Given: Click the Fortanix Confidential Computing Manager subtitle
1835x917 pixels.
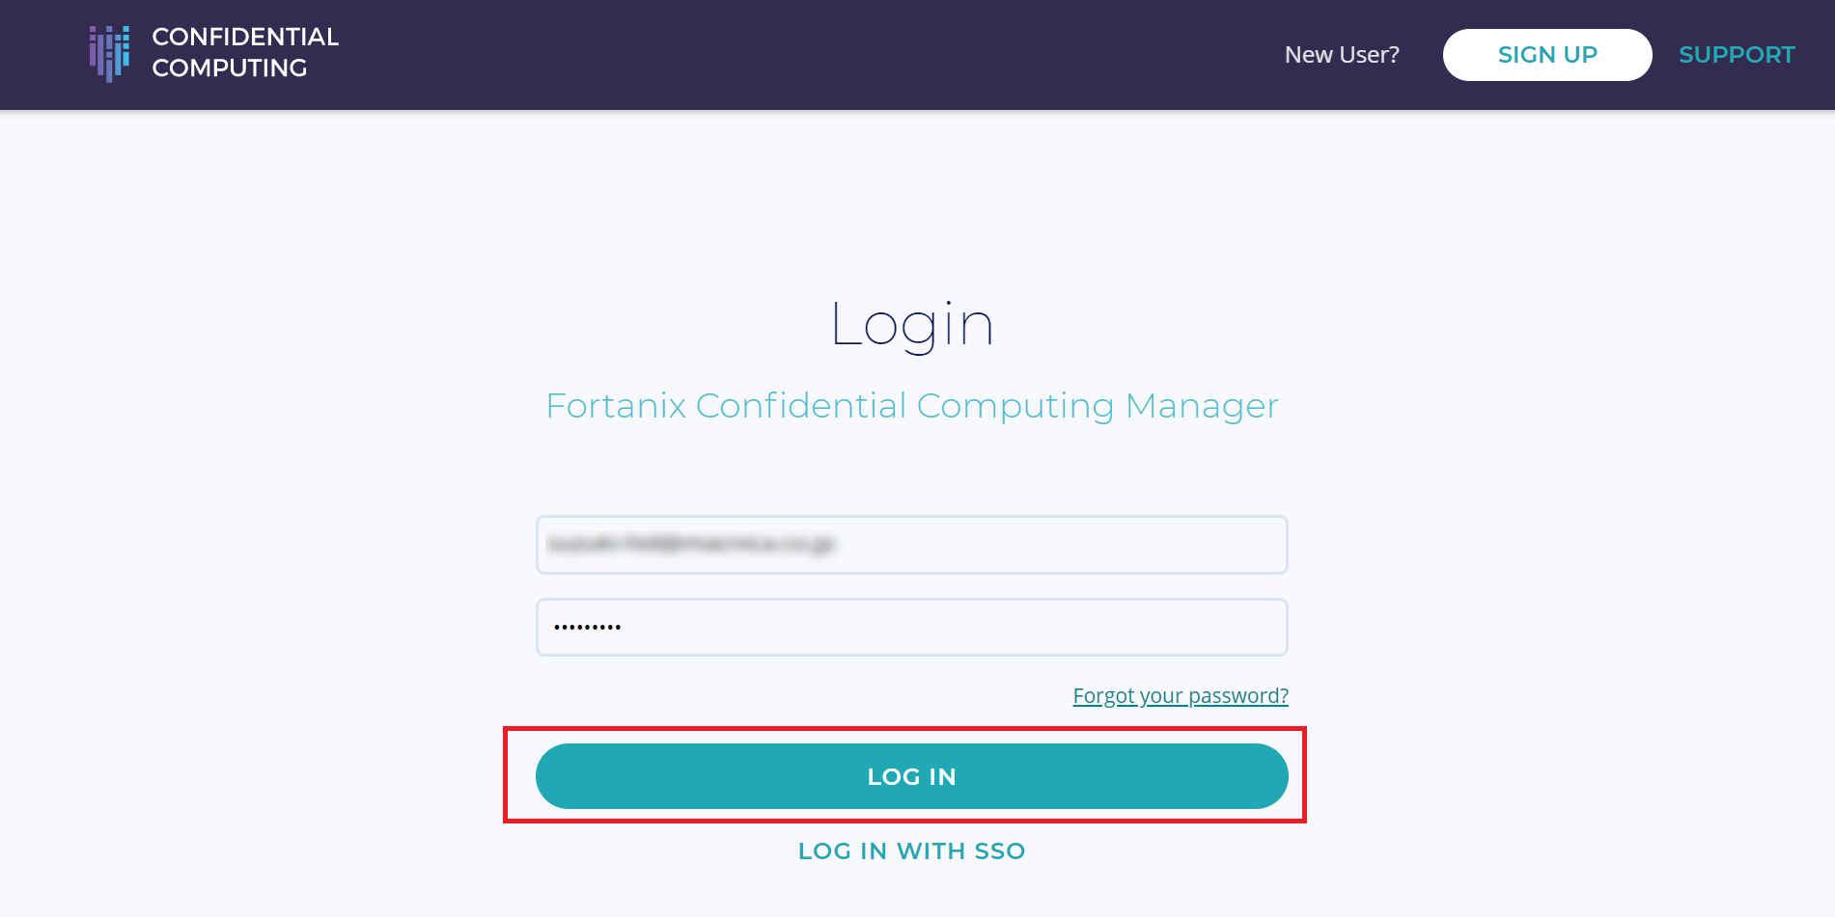Looking at the screenshot, I should point(912,406).
